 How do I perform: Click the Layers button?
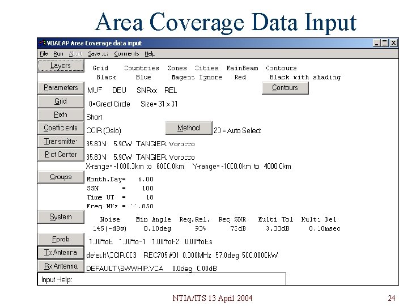point(61,66)
